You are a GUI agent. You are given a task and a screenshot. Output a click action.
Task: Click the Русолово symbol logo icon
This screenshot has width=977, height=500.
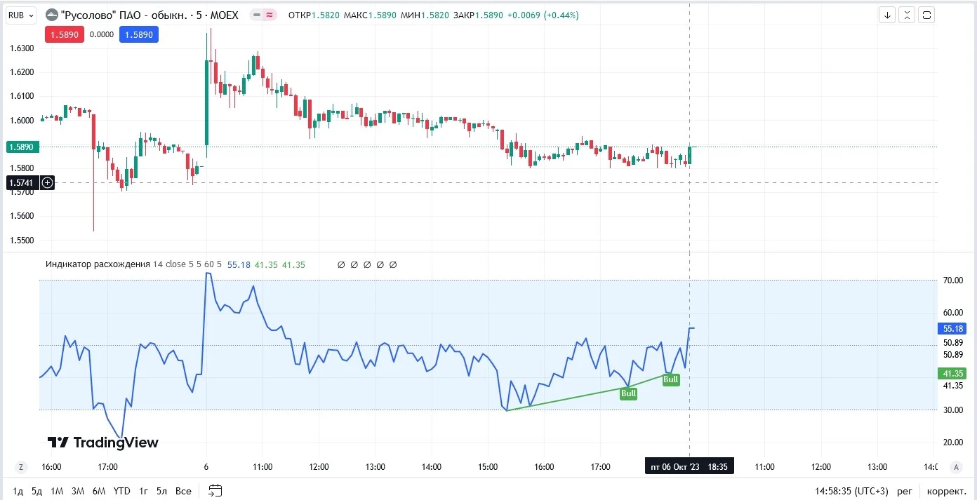click(x=51, y=15)
